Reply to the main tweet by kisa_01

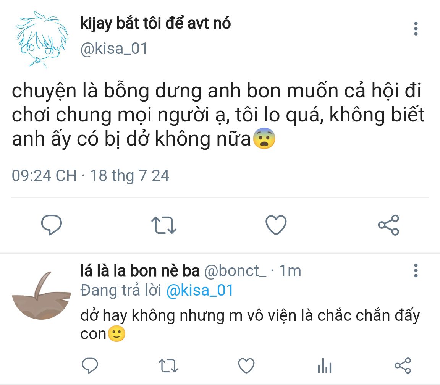pyautogui.click(x=51, y=225)
